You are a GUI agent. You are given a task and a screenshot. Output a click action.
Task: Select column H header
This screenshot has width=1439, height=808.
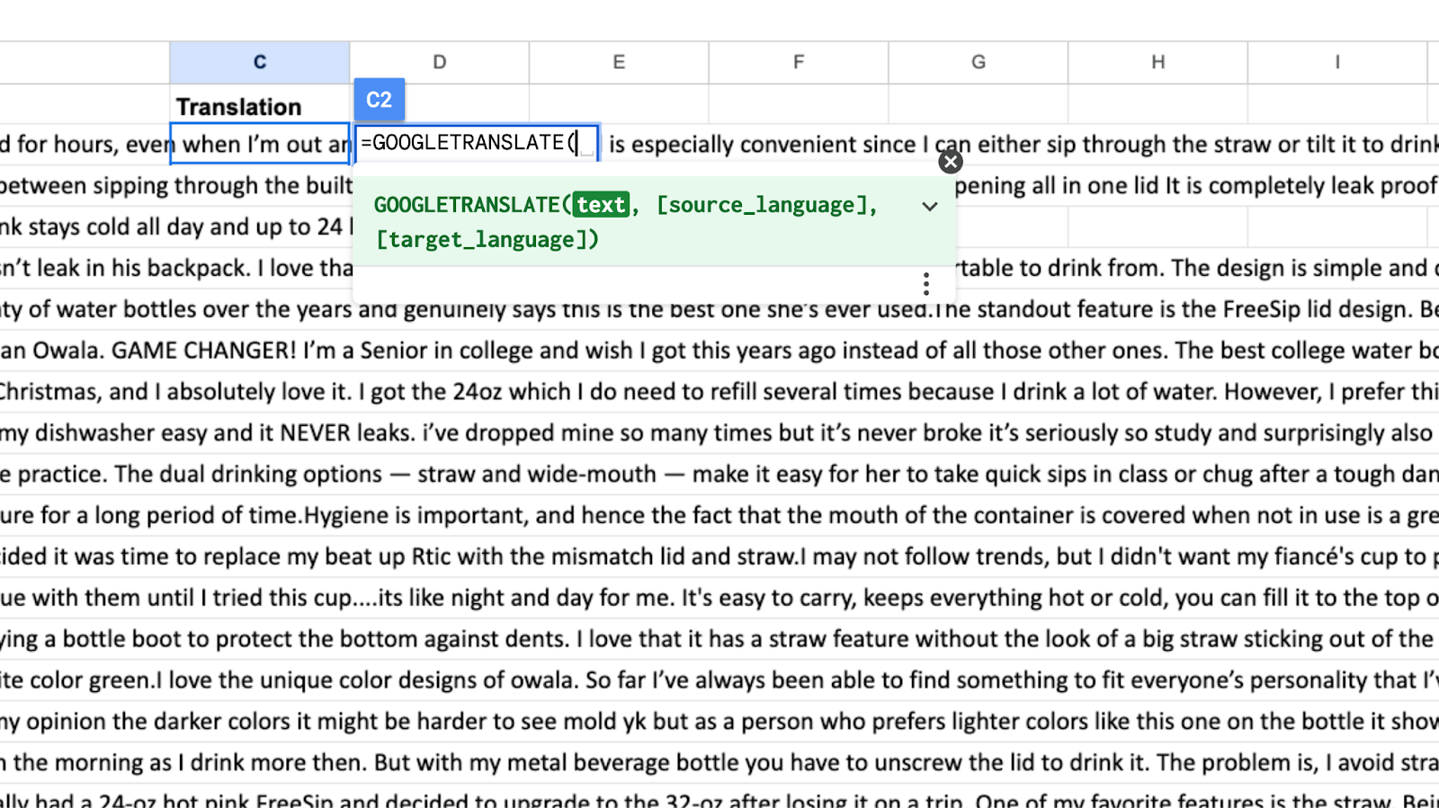tap(1157, 62)
